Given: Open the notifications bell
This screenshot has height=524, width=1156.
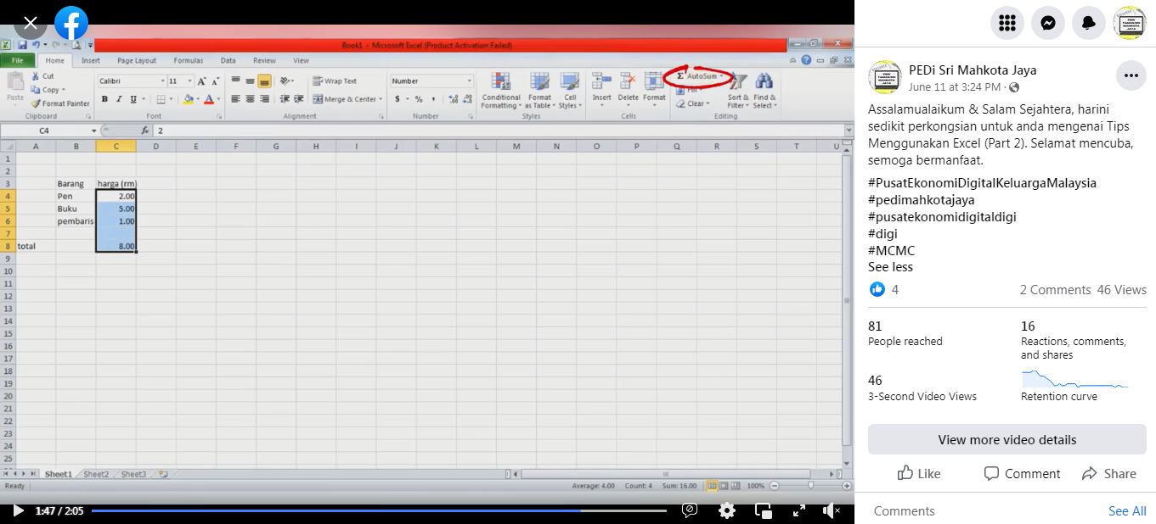Looking at the screenshot, I should [1089, 23].
